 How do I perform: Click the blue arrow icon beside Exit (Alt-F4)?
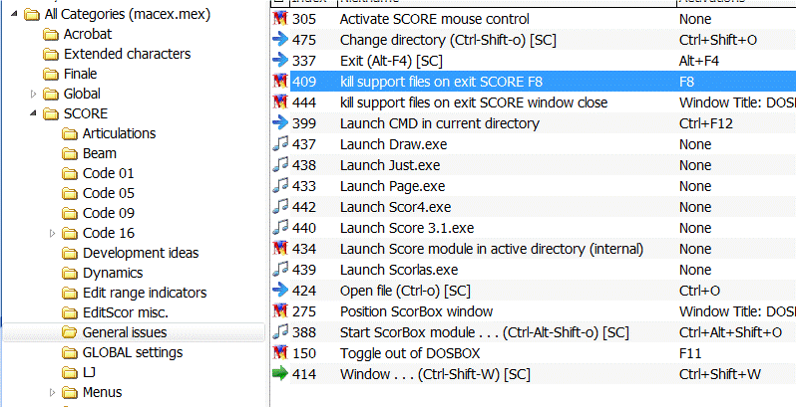point(280,61)
